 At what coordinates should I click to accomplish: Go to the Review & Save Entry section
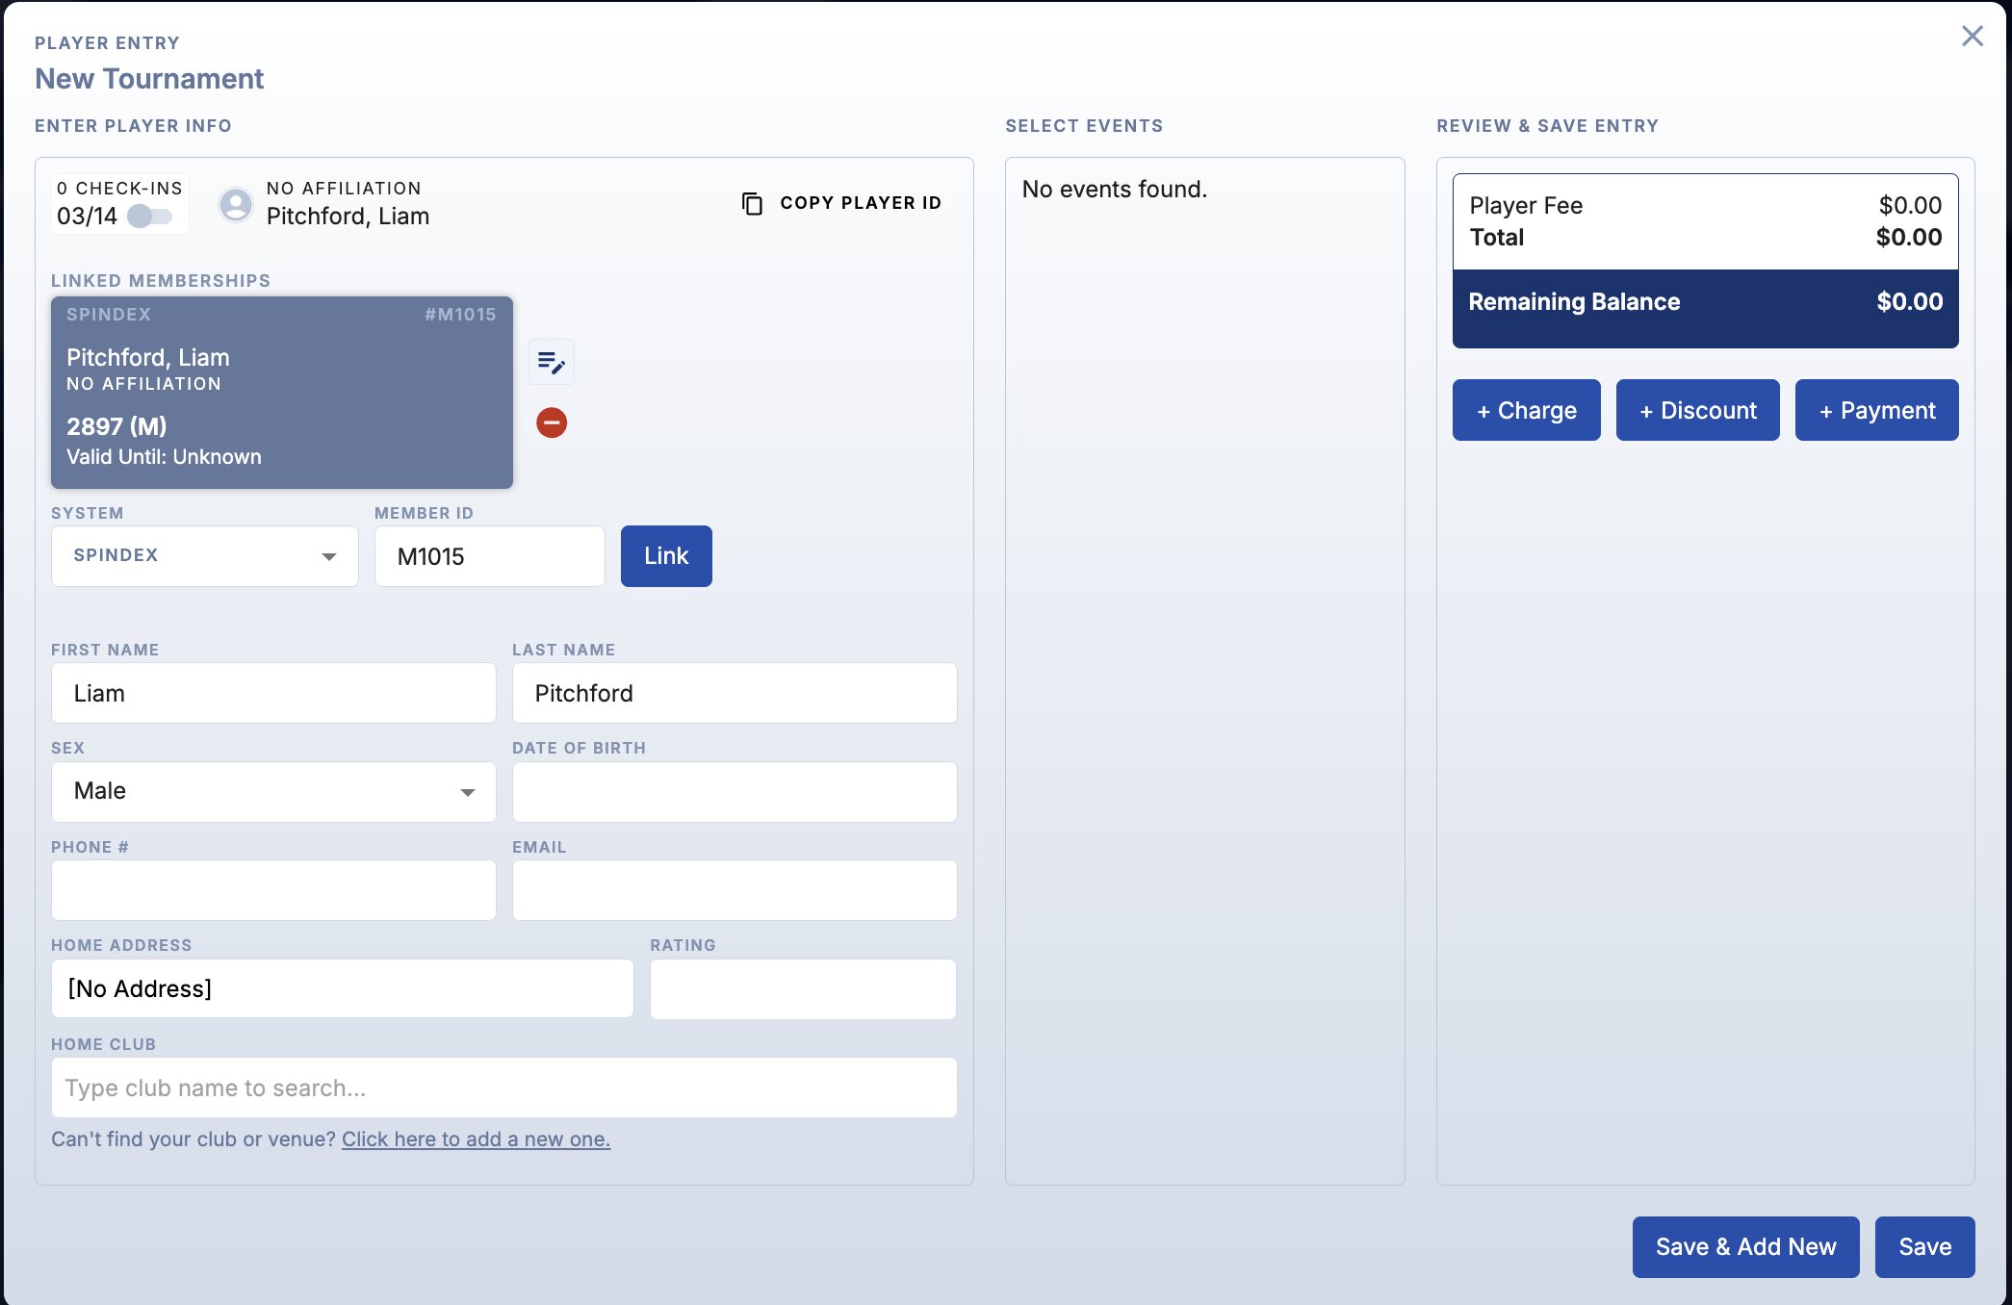click(x=1546, y=125)
